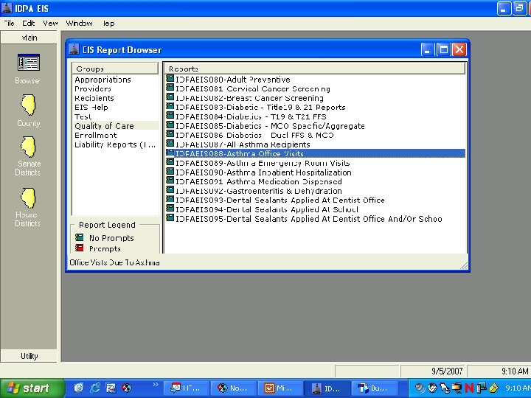The image size is (531, 398).
Task: Click the icon beside IDPAEIS084-Diabetics T19 & T21 FFS
Action: click(170, 116)
